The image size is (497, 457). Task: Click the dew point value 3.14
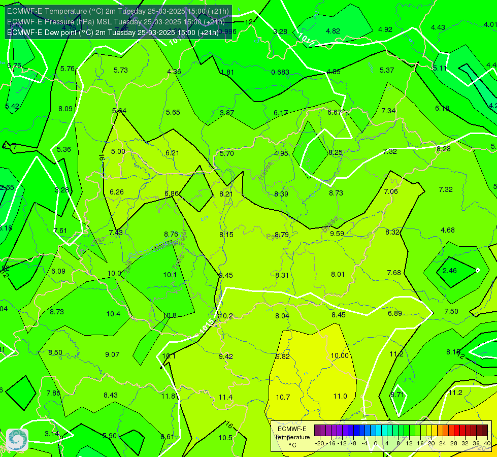pos(51,434)
